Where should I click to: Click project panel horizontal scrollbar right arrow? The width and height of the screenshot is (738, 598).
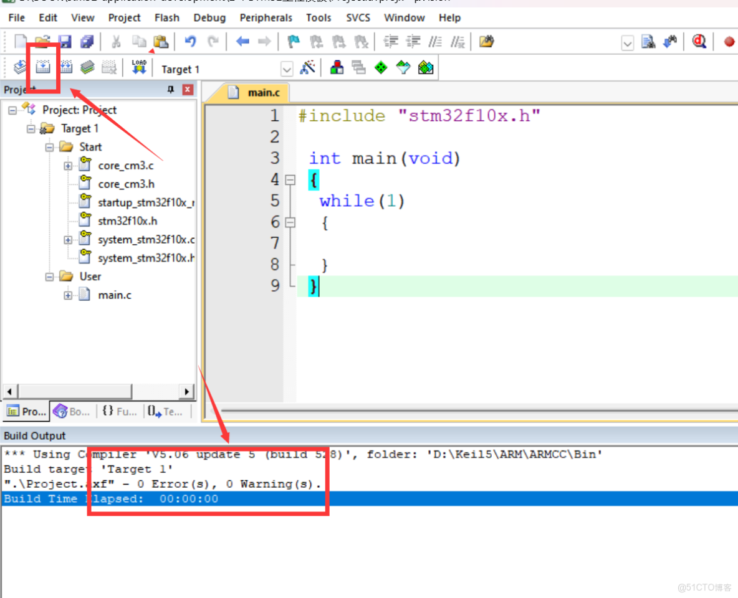[x=186, y=391]
